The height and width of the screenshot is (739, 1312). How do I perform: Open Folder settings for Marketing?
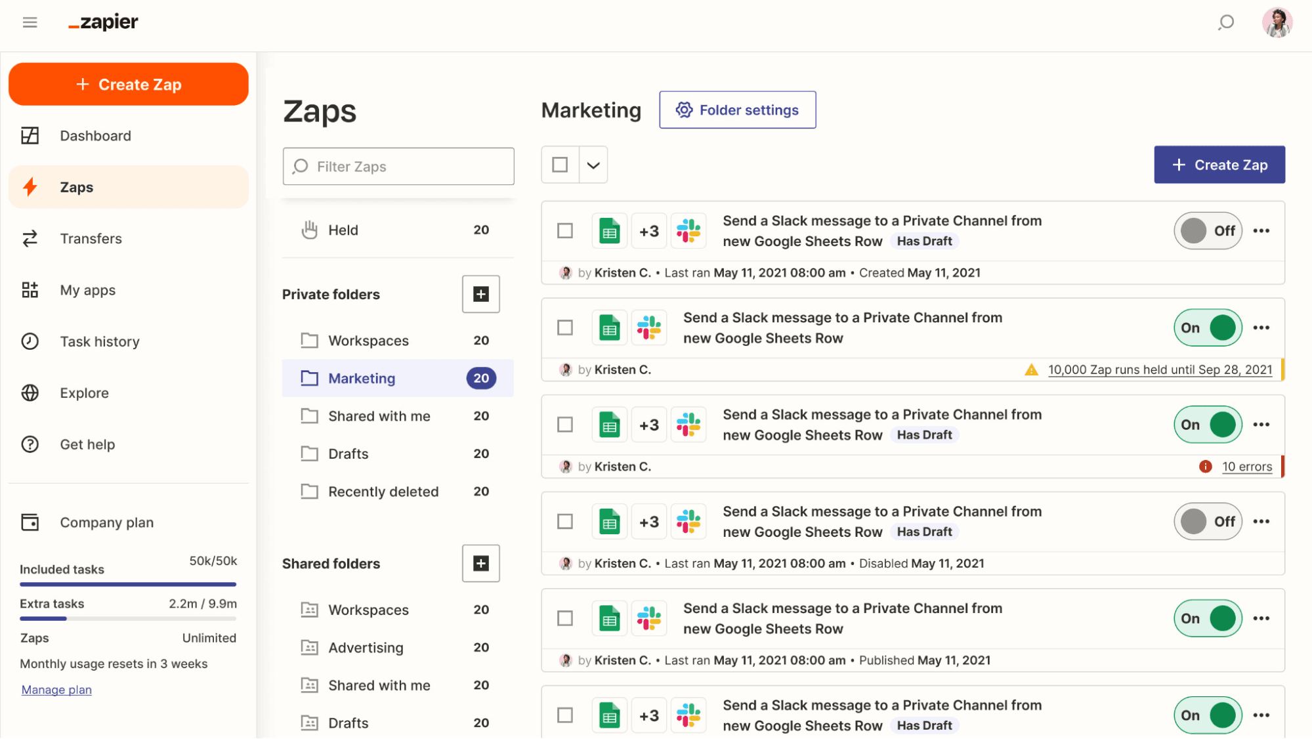[x=737, y=110]
